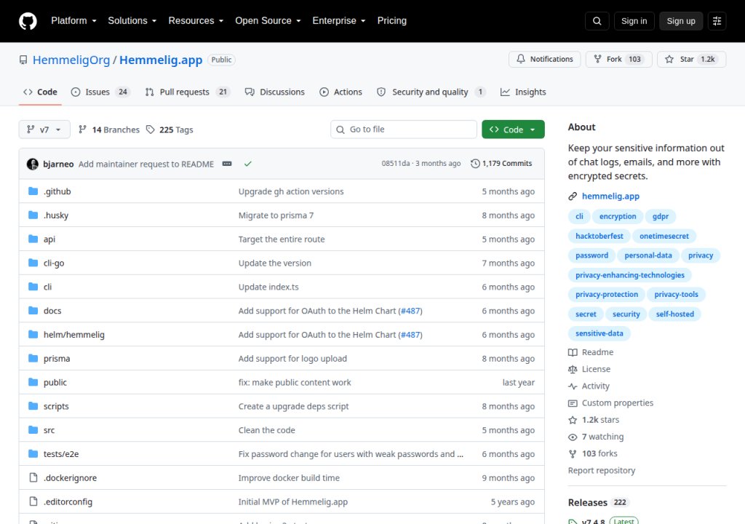Expand commit message ellipsis icon
The width and height of the screenshot is (745, 524).
227,164
